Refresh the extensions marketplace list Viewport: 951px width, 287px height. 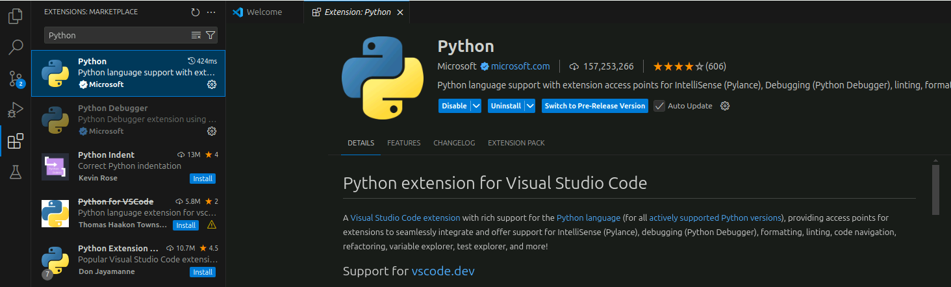pos(196,12)
